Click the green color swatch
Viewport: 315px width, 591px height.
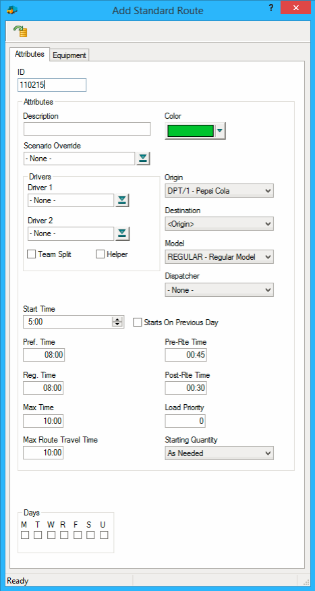[x=190, y=131]
